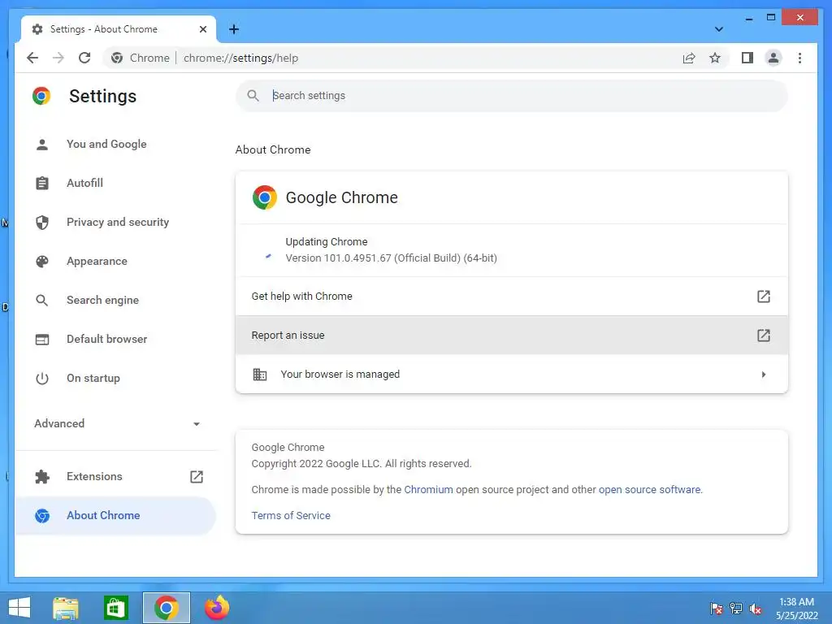Open File Explorer from the taskbar
The width and height of the screenshot is (832, 624).
pyautogui.click(x=66, y=608)
